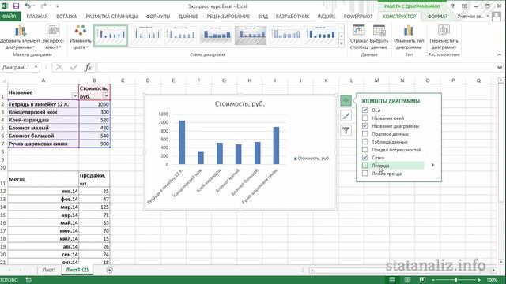Click the Undo arrow in the quick access toolbar
506x284 pixels.
pyautogui.click(x=28, y=6)
